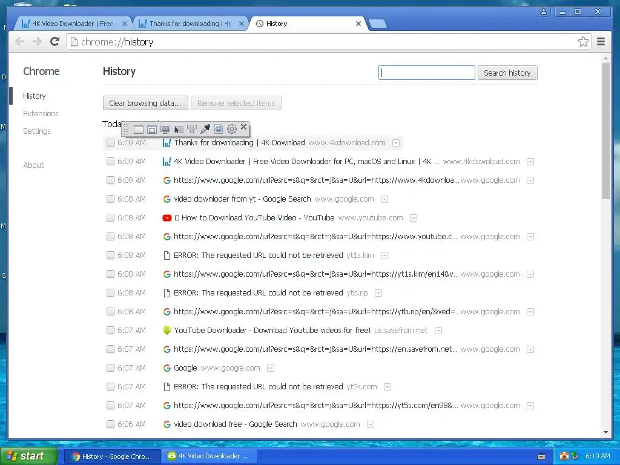Focus the history search input field

tap(427, 73)
